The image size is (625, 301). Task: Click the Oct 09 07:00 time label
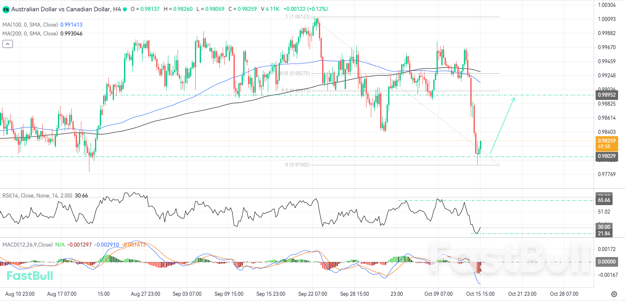439,294
